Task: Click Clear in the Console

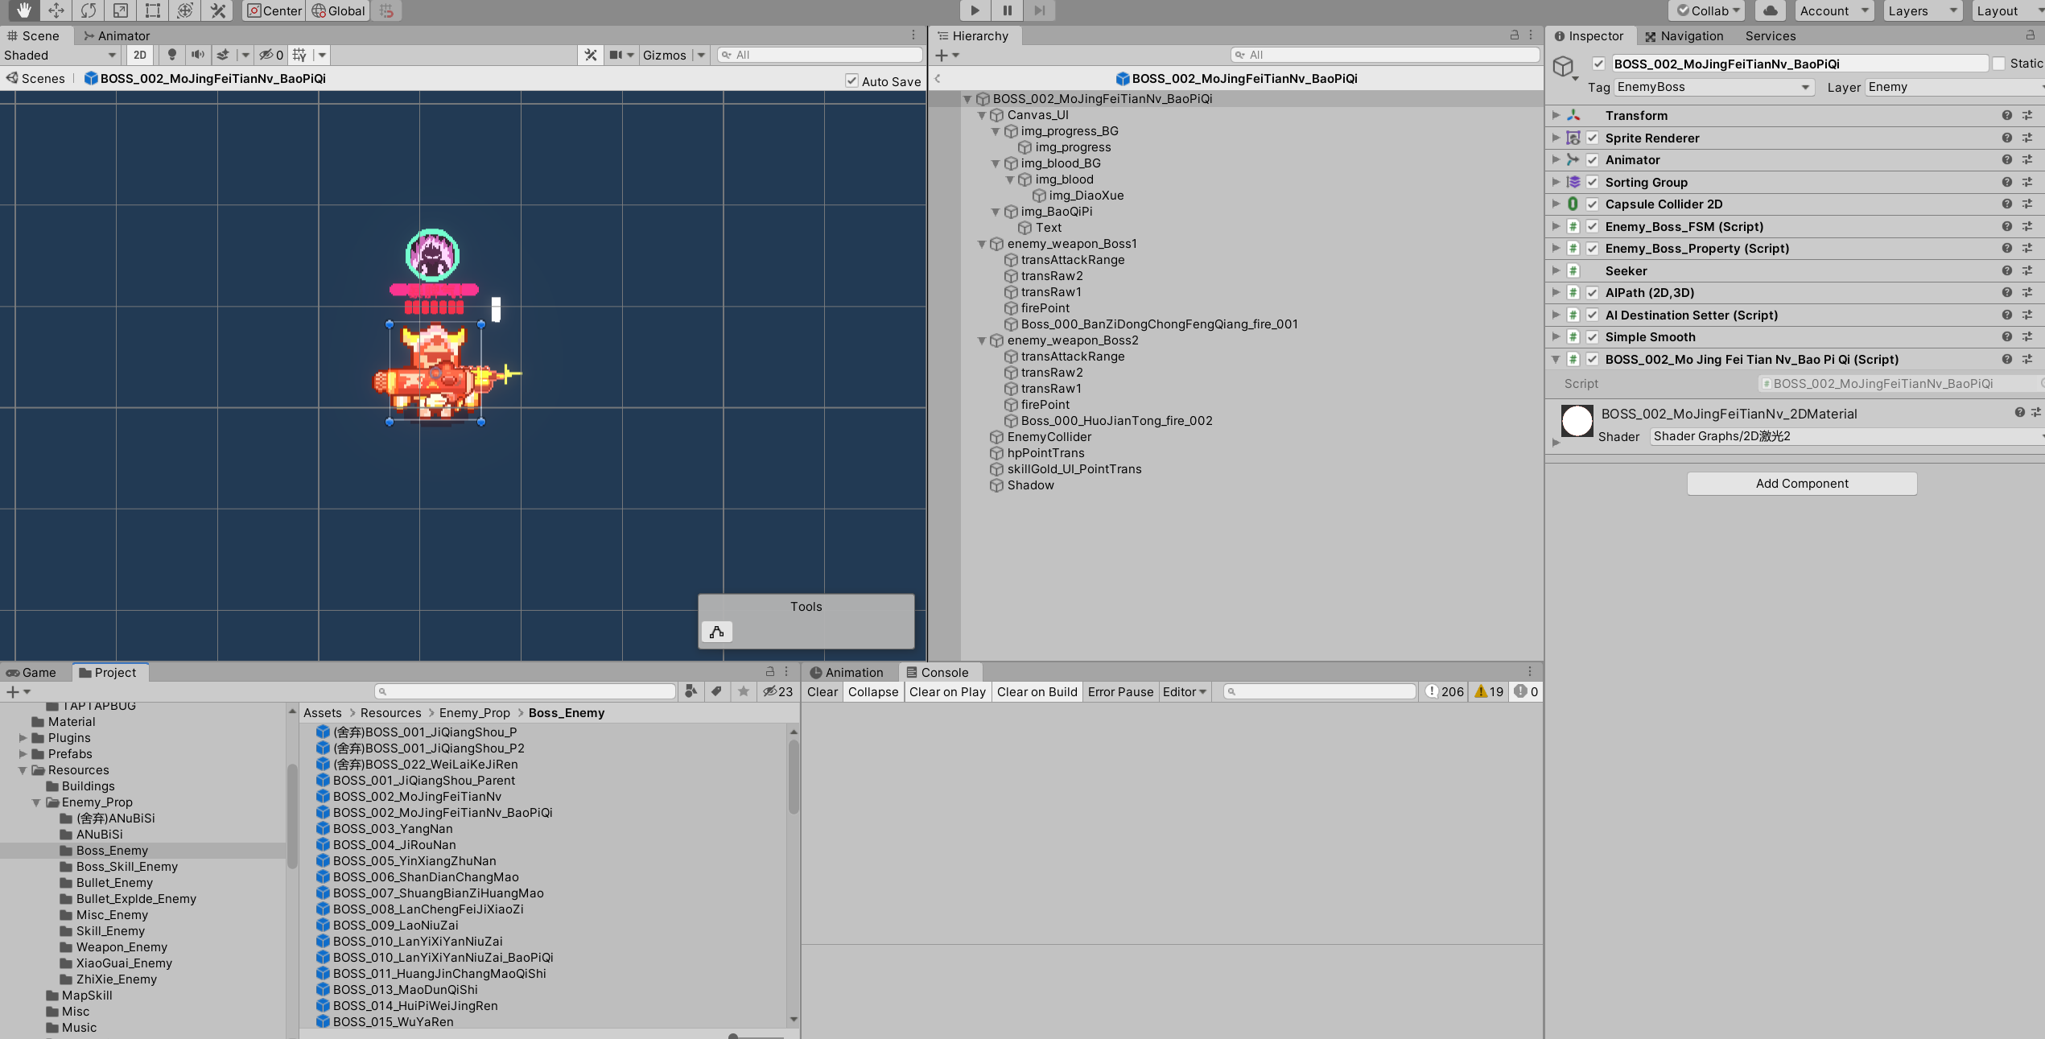Action: tap(822, 691)
